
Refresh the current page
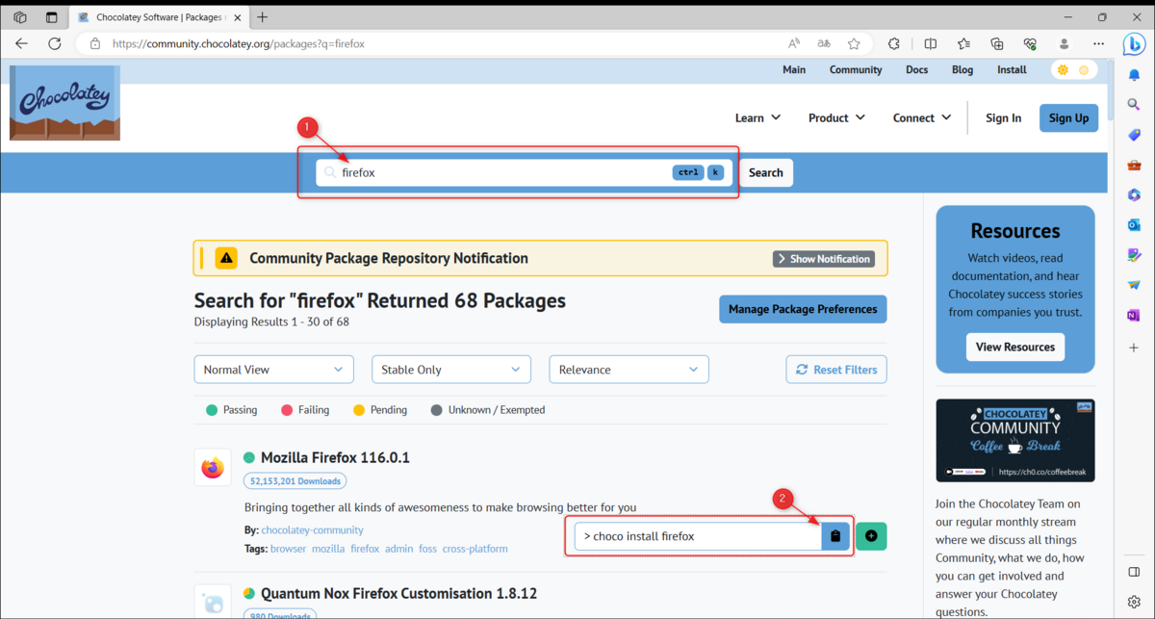click(x=55, y=43)
